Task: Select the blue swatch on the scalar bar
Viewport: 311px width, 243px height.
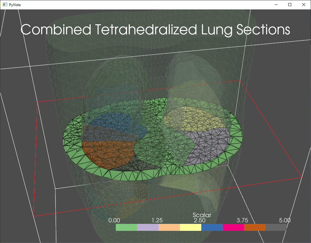Action: pyautogui.click(x=212, y=228)
